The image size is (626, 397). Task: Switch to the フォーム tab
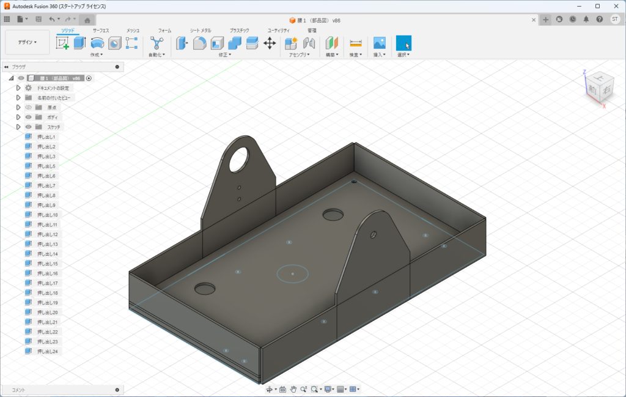164,31
